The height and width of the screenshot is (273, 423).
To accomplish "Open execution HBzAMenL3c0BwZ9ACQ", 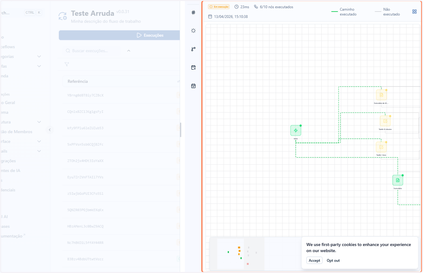I will click(85, 226).
